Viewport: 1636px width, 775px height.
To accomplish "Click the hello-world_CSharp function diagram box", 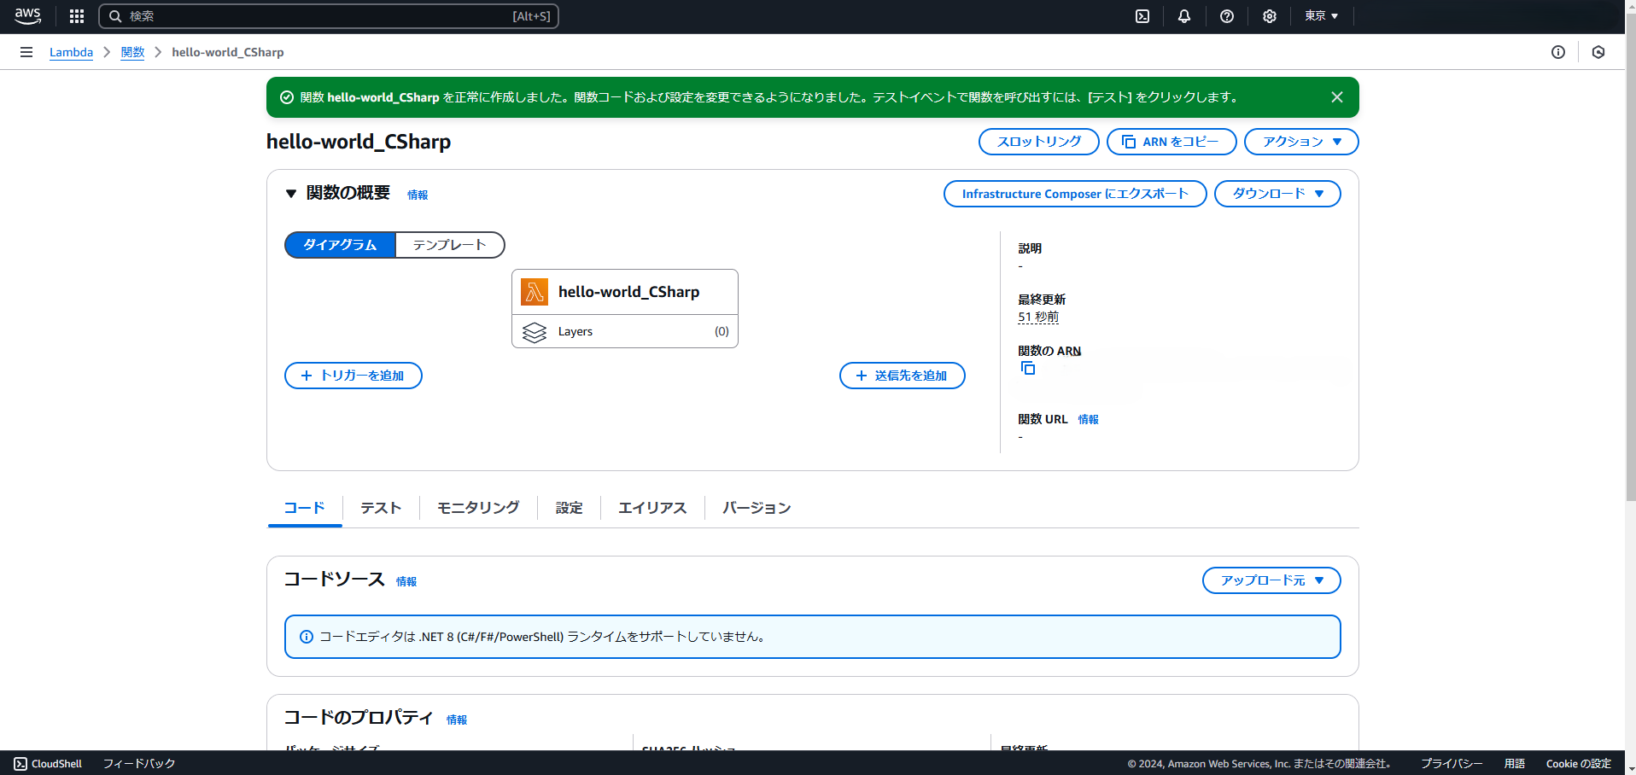I will pos(625,292).
